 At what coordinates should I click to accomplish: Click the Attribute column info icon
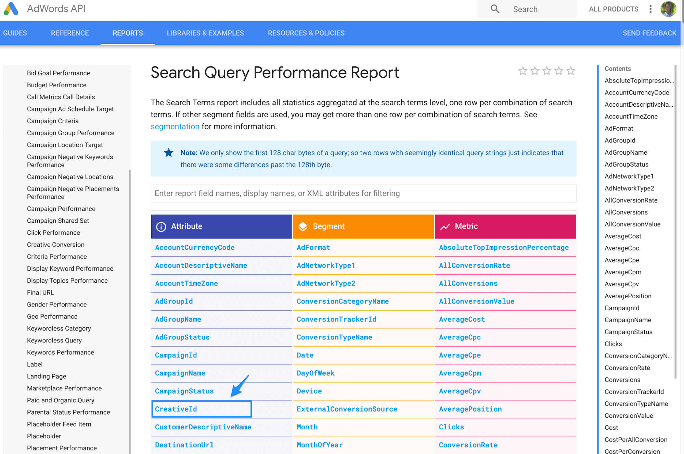pyautogui.click(x=161, y=226)
